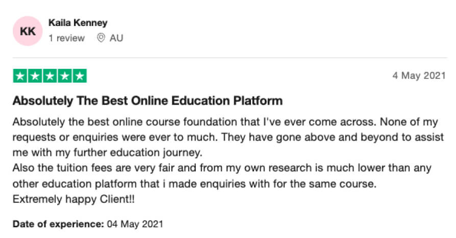The image size is (456, 238).
Task: Click the pink KK avatar circle
Action: point(28,31)
